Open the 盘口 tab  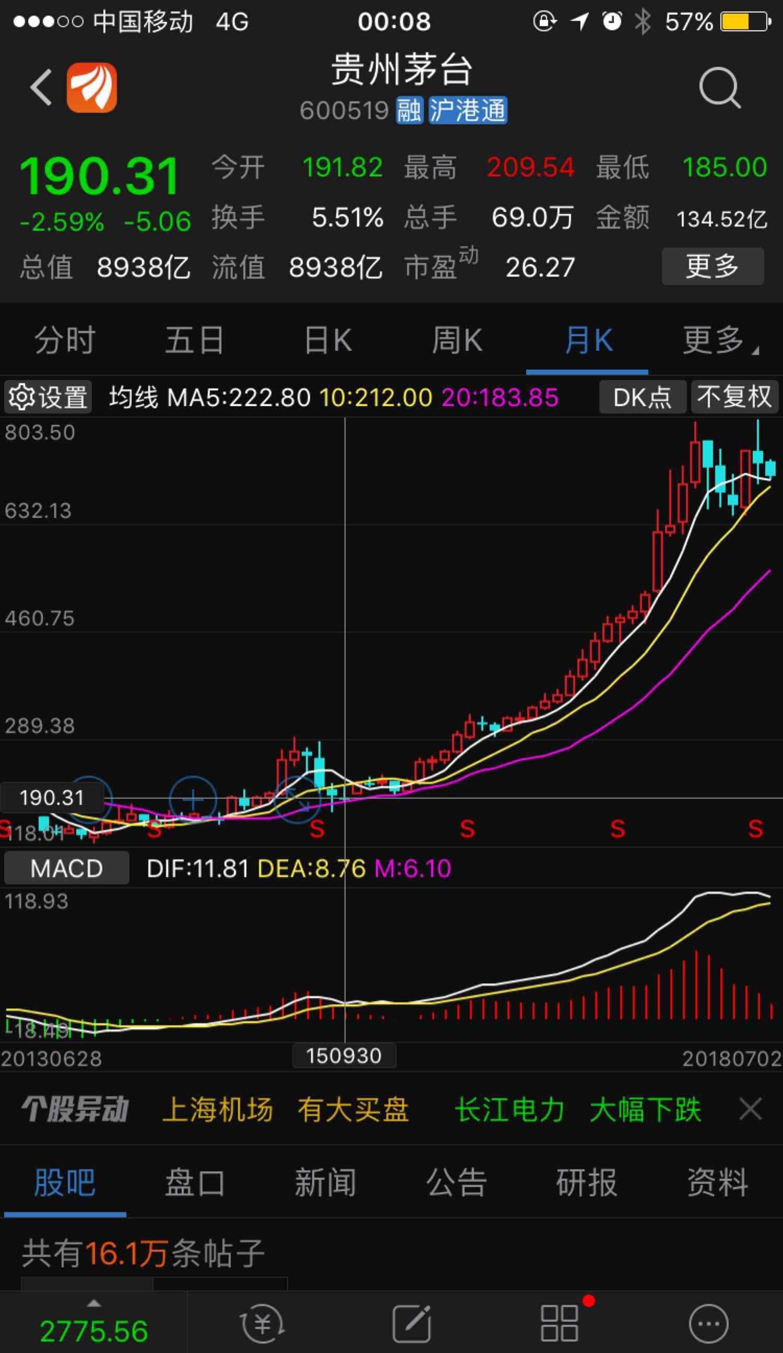pyautogui.click(x=195, y=1182)
